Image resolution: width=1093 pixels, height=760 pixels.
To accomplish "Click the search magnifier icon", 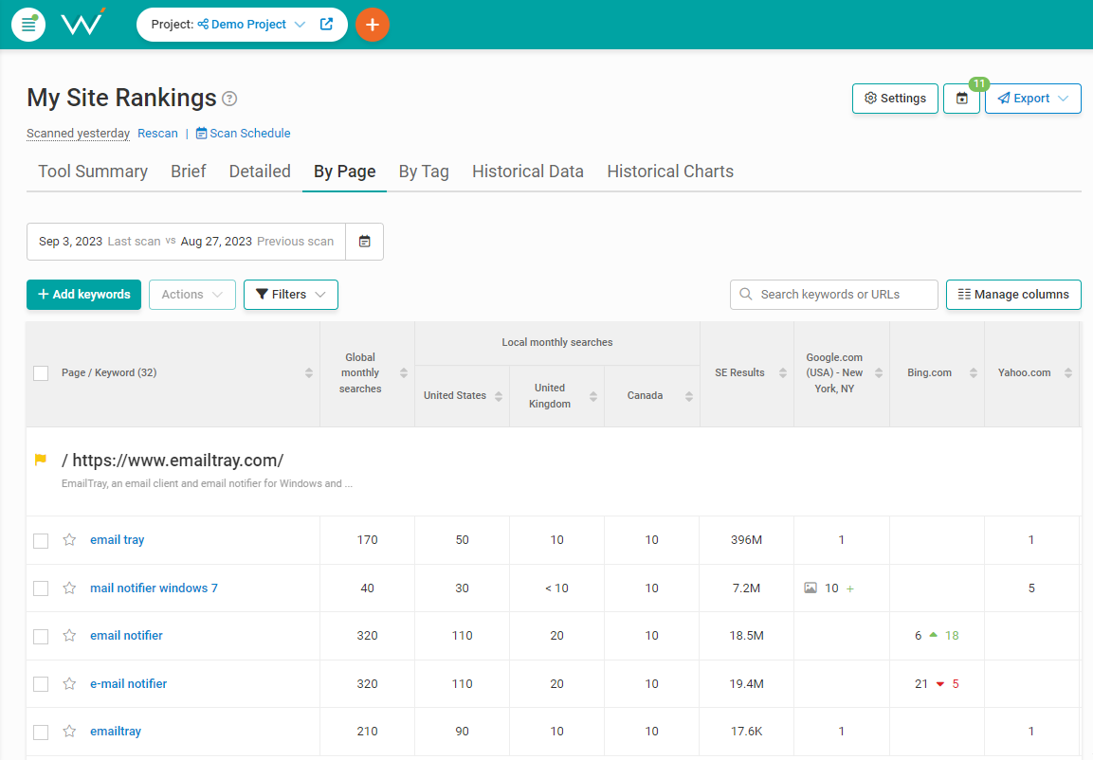I will point(746,294).
